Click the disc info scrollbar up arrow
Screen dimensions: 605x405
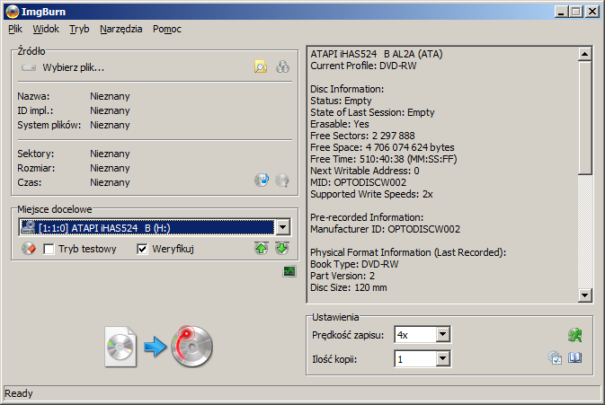[585, 54]
